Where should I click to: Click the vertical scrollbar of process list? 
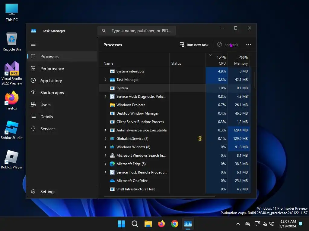(x=254, y=80)
